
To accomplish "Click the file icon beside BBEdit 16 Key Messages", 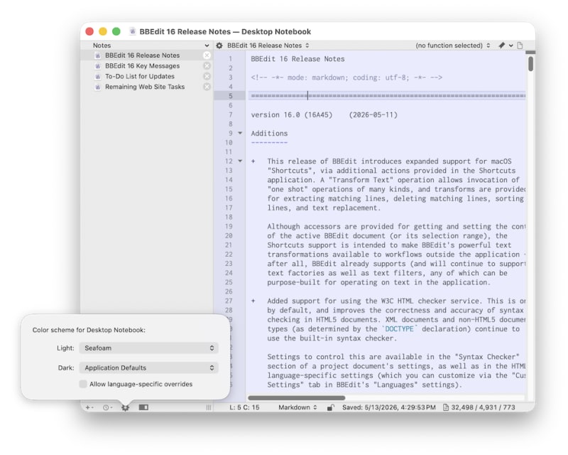I will 97,66.
